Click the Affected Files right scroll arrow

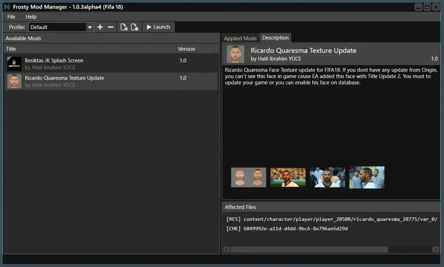pyautogui.click(x=436, y=250)
